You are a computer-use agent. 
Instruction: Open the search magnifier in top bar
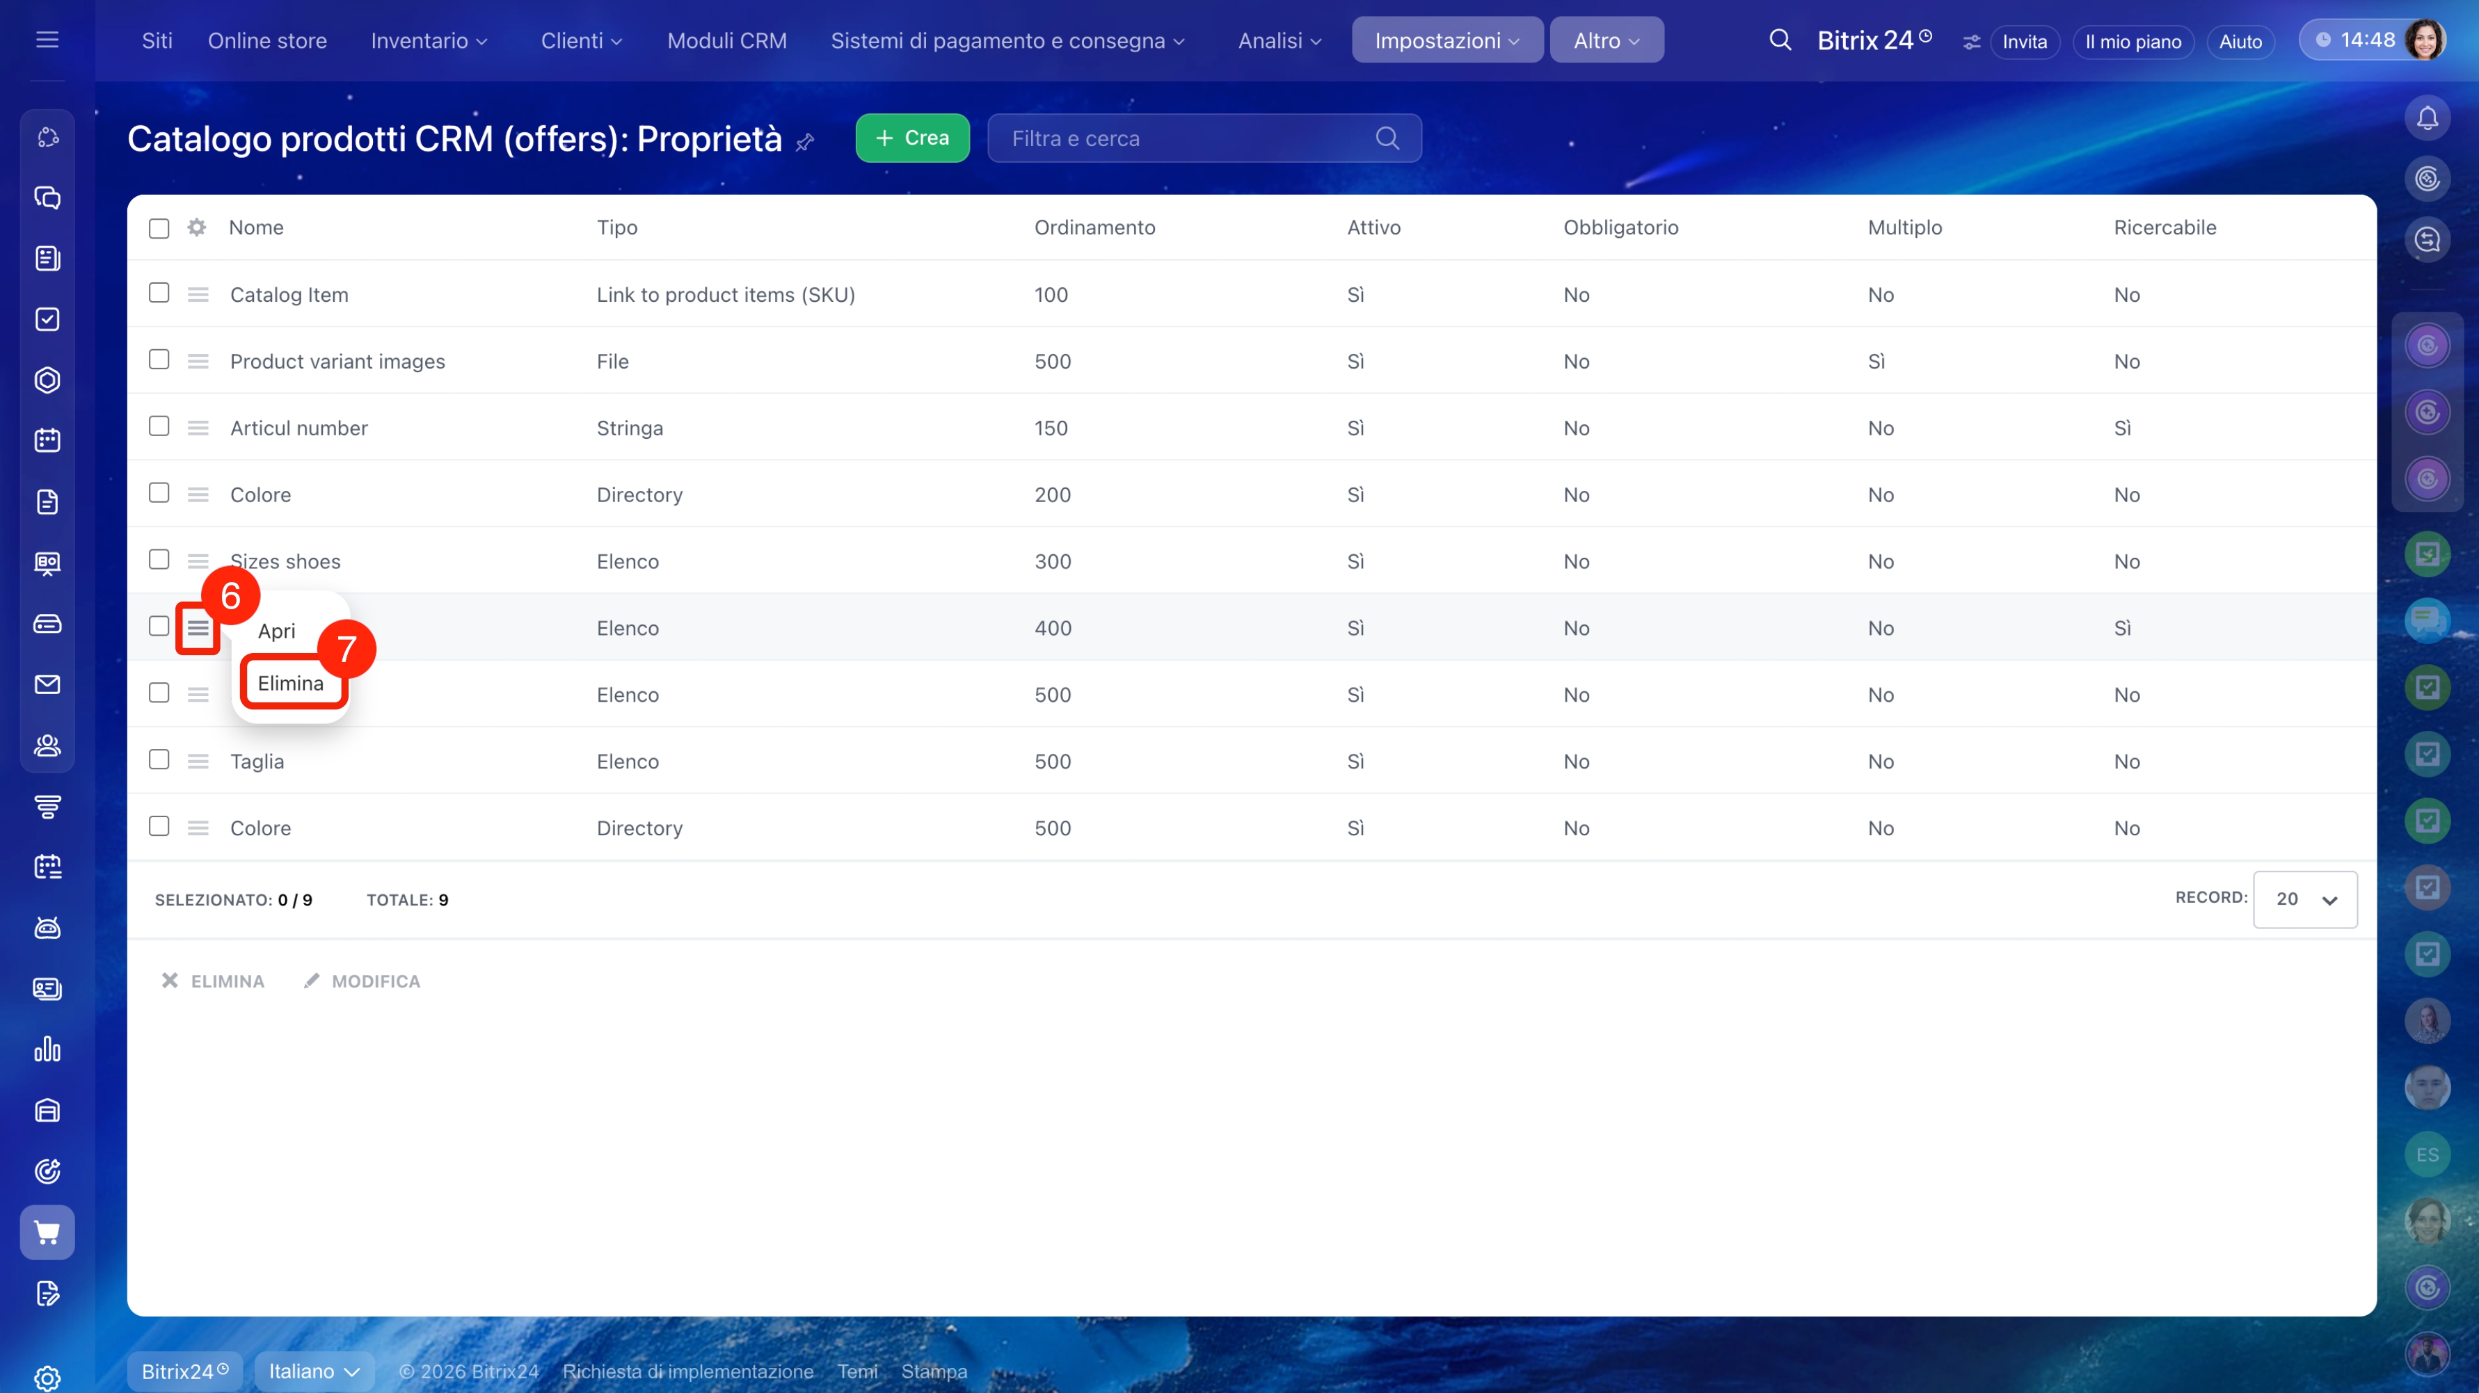(1779, 40)
